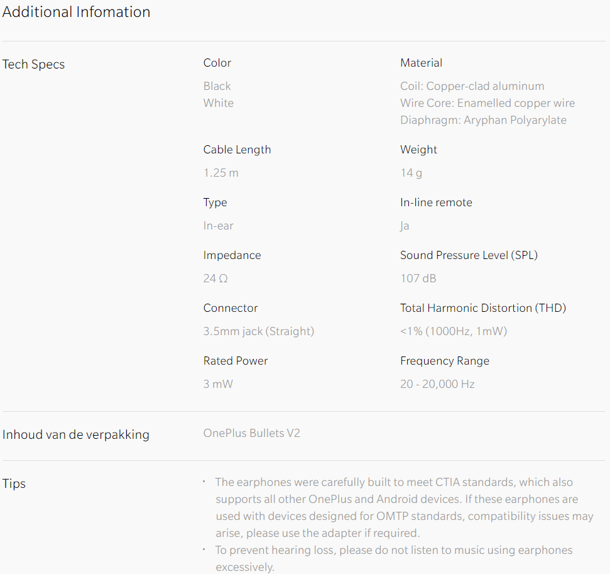Click the Material spec heading
Image resolution: width=610 pixels, height=574 pixels.
tap(421, 63)
